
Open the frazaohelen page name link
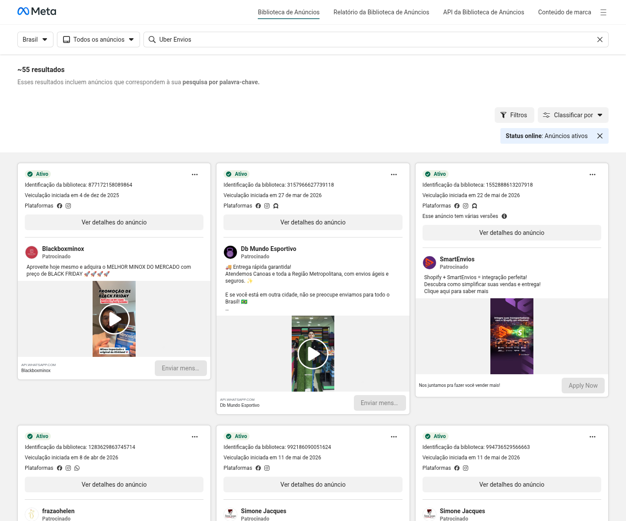(x=58, y=511)
